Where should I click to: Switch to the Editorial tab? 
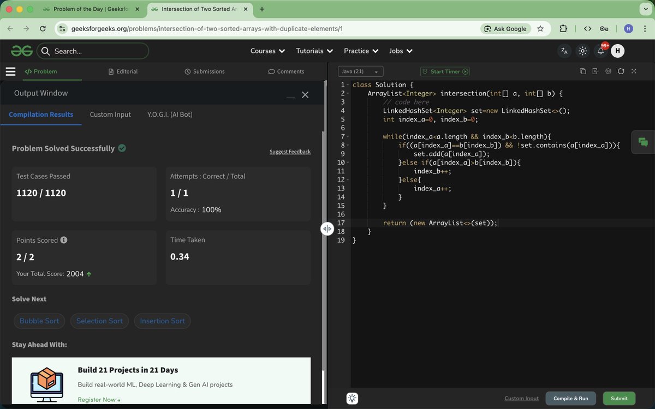tap(123, 71)
